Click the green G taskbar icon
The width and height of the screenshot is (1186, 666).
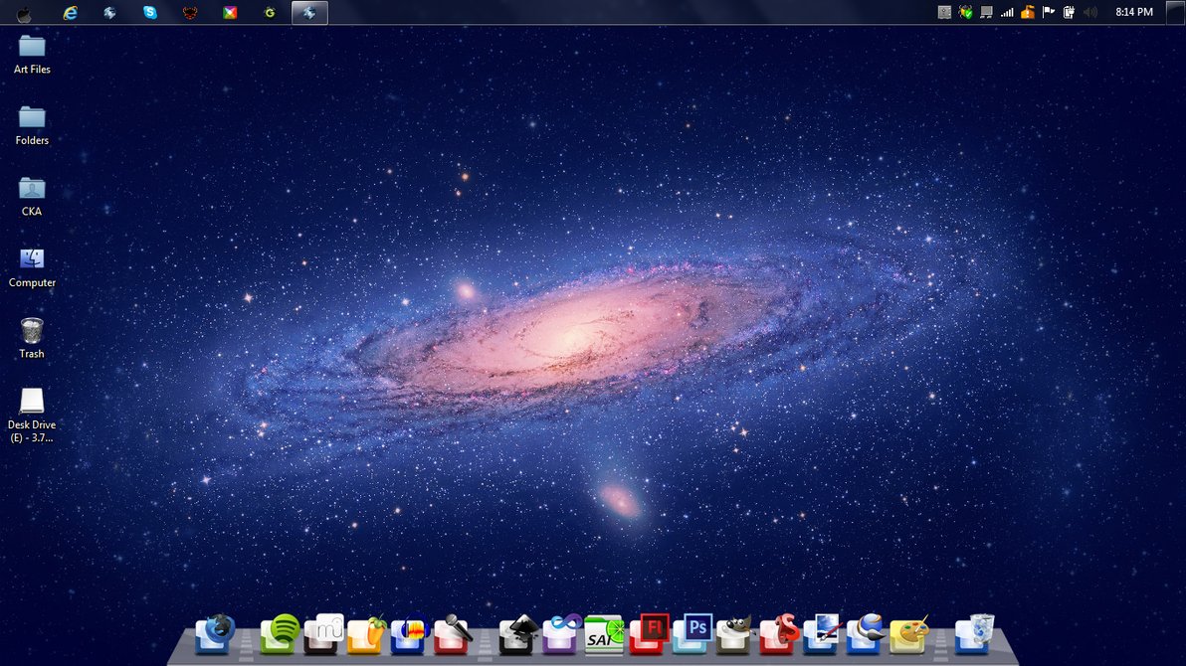click(x=270, y=13)
